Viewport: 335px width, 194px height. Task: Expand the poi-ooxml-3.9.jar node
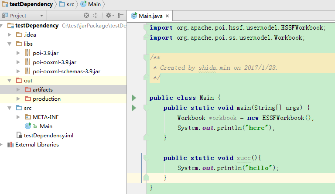[18, 62]
